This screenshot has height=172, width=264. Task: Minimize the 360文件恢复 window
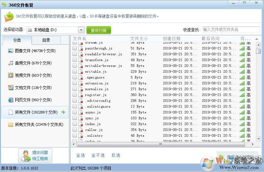233,3
